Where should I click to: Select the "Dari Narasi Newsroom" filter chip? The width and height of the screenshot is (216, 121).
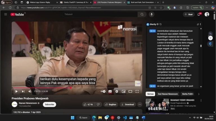168,94
